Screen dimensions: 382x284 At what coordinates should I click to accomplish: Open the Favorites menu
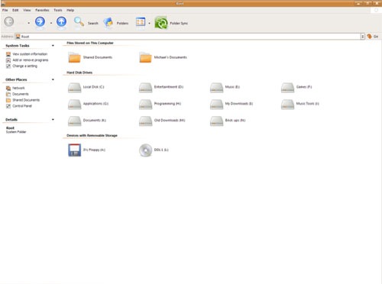pyautogui.click(x=42, y=10)
